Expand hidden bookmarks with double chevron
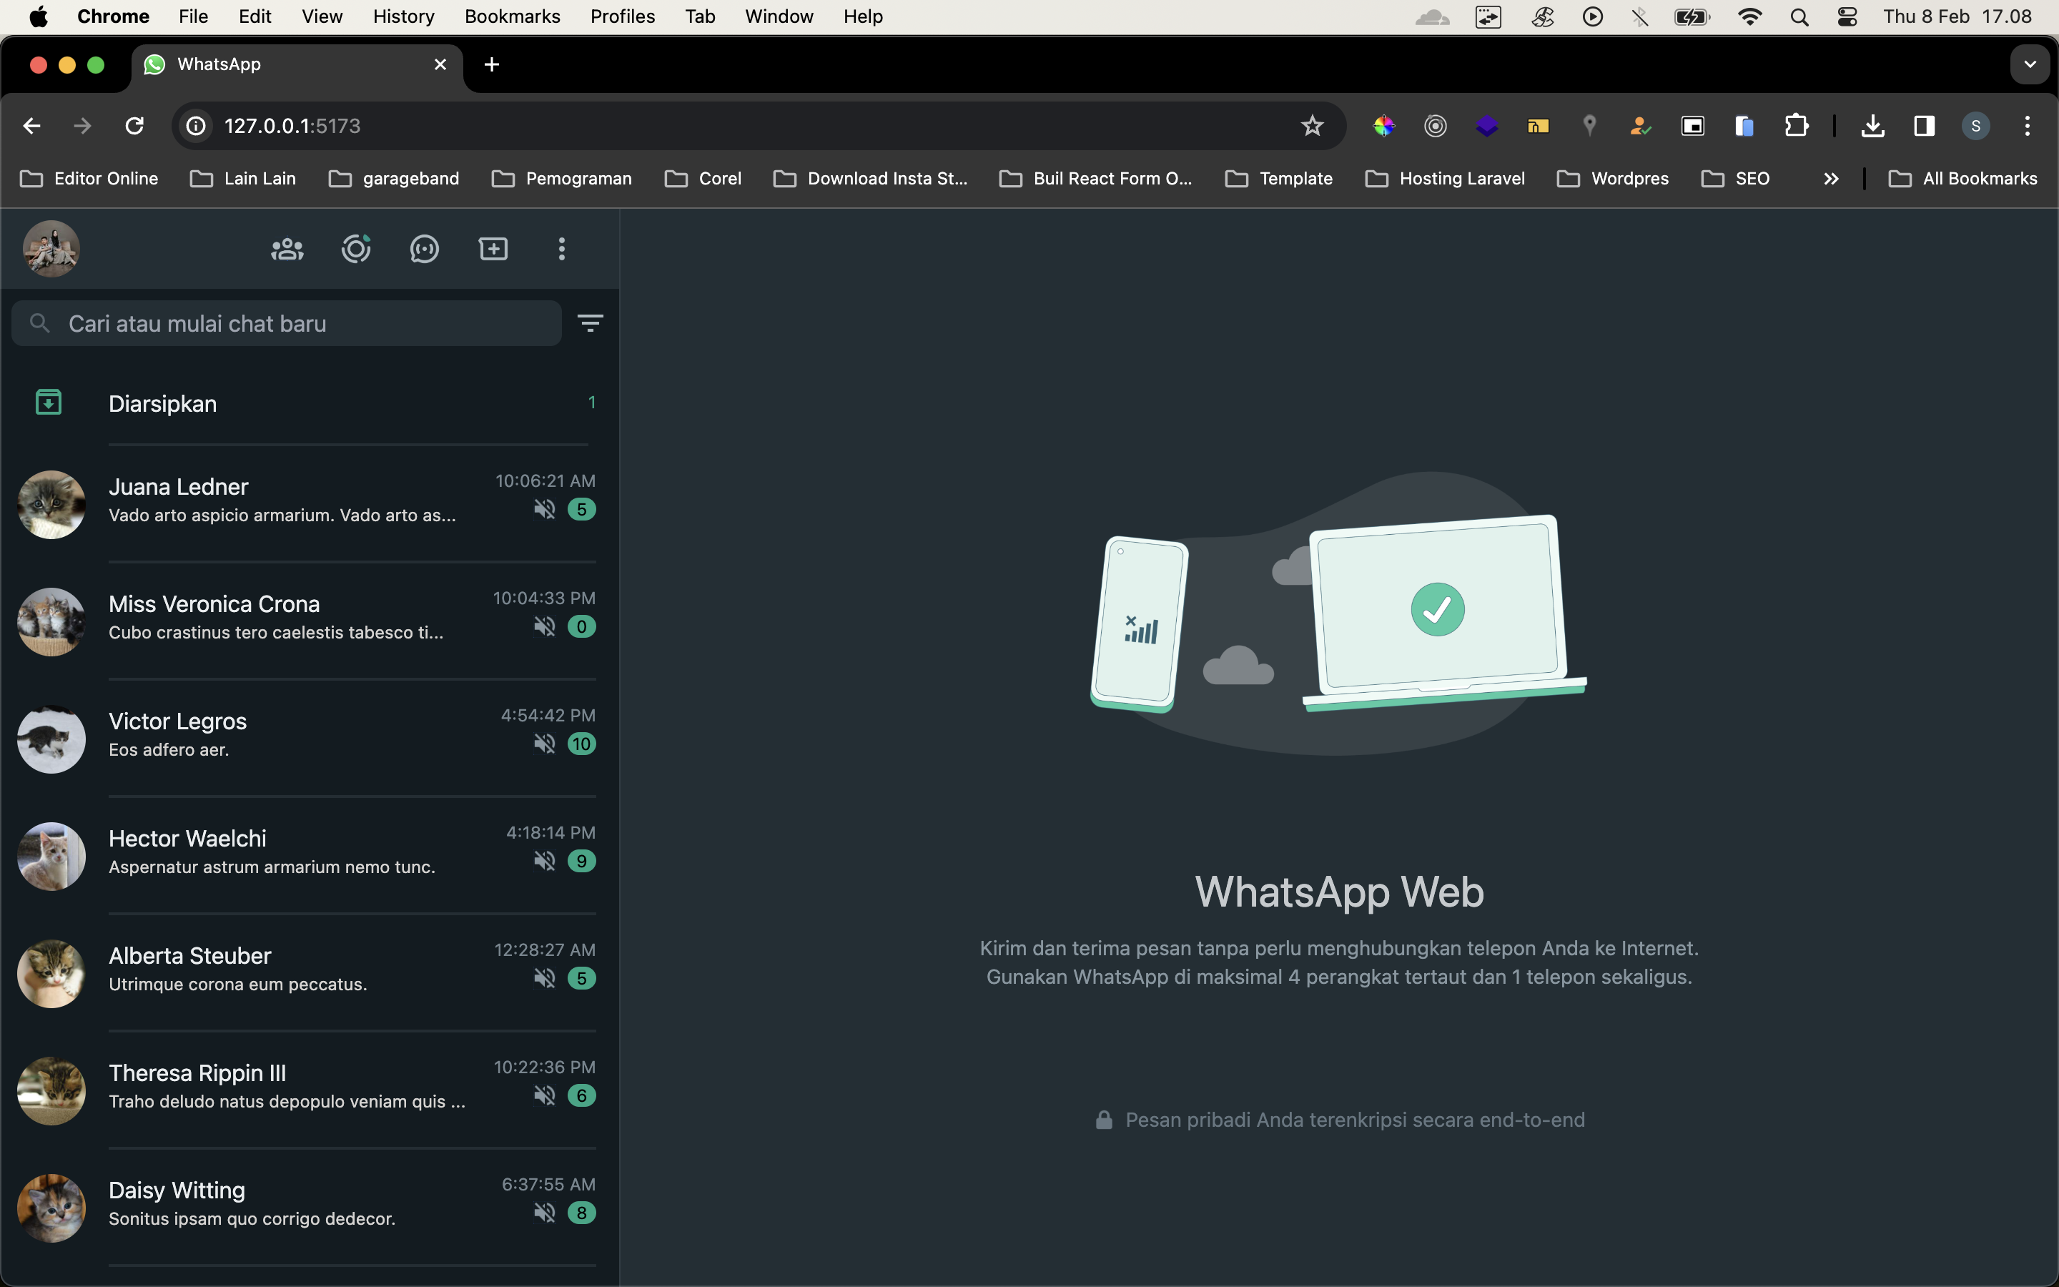The width and height of the screenshot is (2059, 1287). [x=1831, y=179]
